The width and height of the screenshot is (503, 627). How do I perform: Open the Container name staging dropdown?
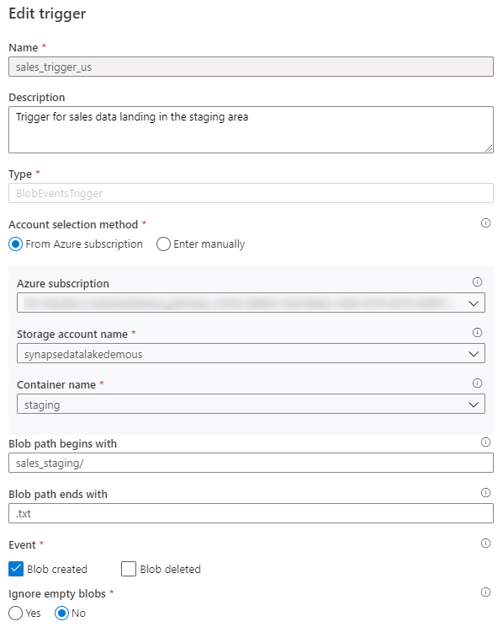[251, 404]
